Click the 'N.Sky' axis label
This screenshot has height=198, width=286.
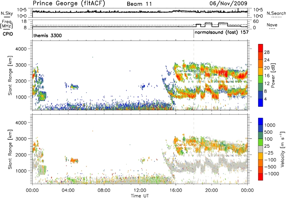[7, 13]
